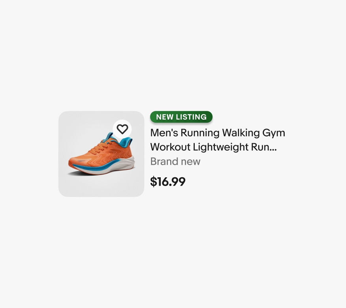Click the Workout Lightweight Run... title line

(x=213, y=147)
